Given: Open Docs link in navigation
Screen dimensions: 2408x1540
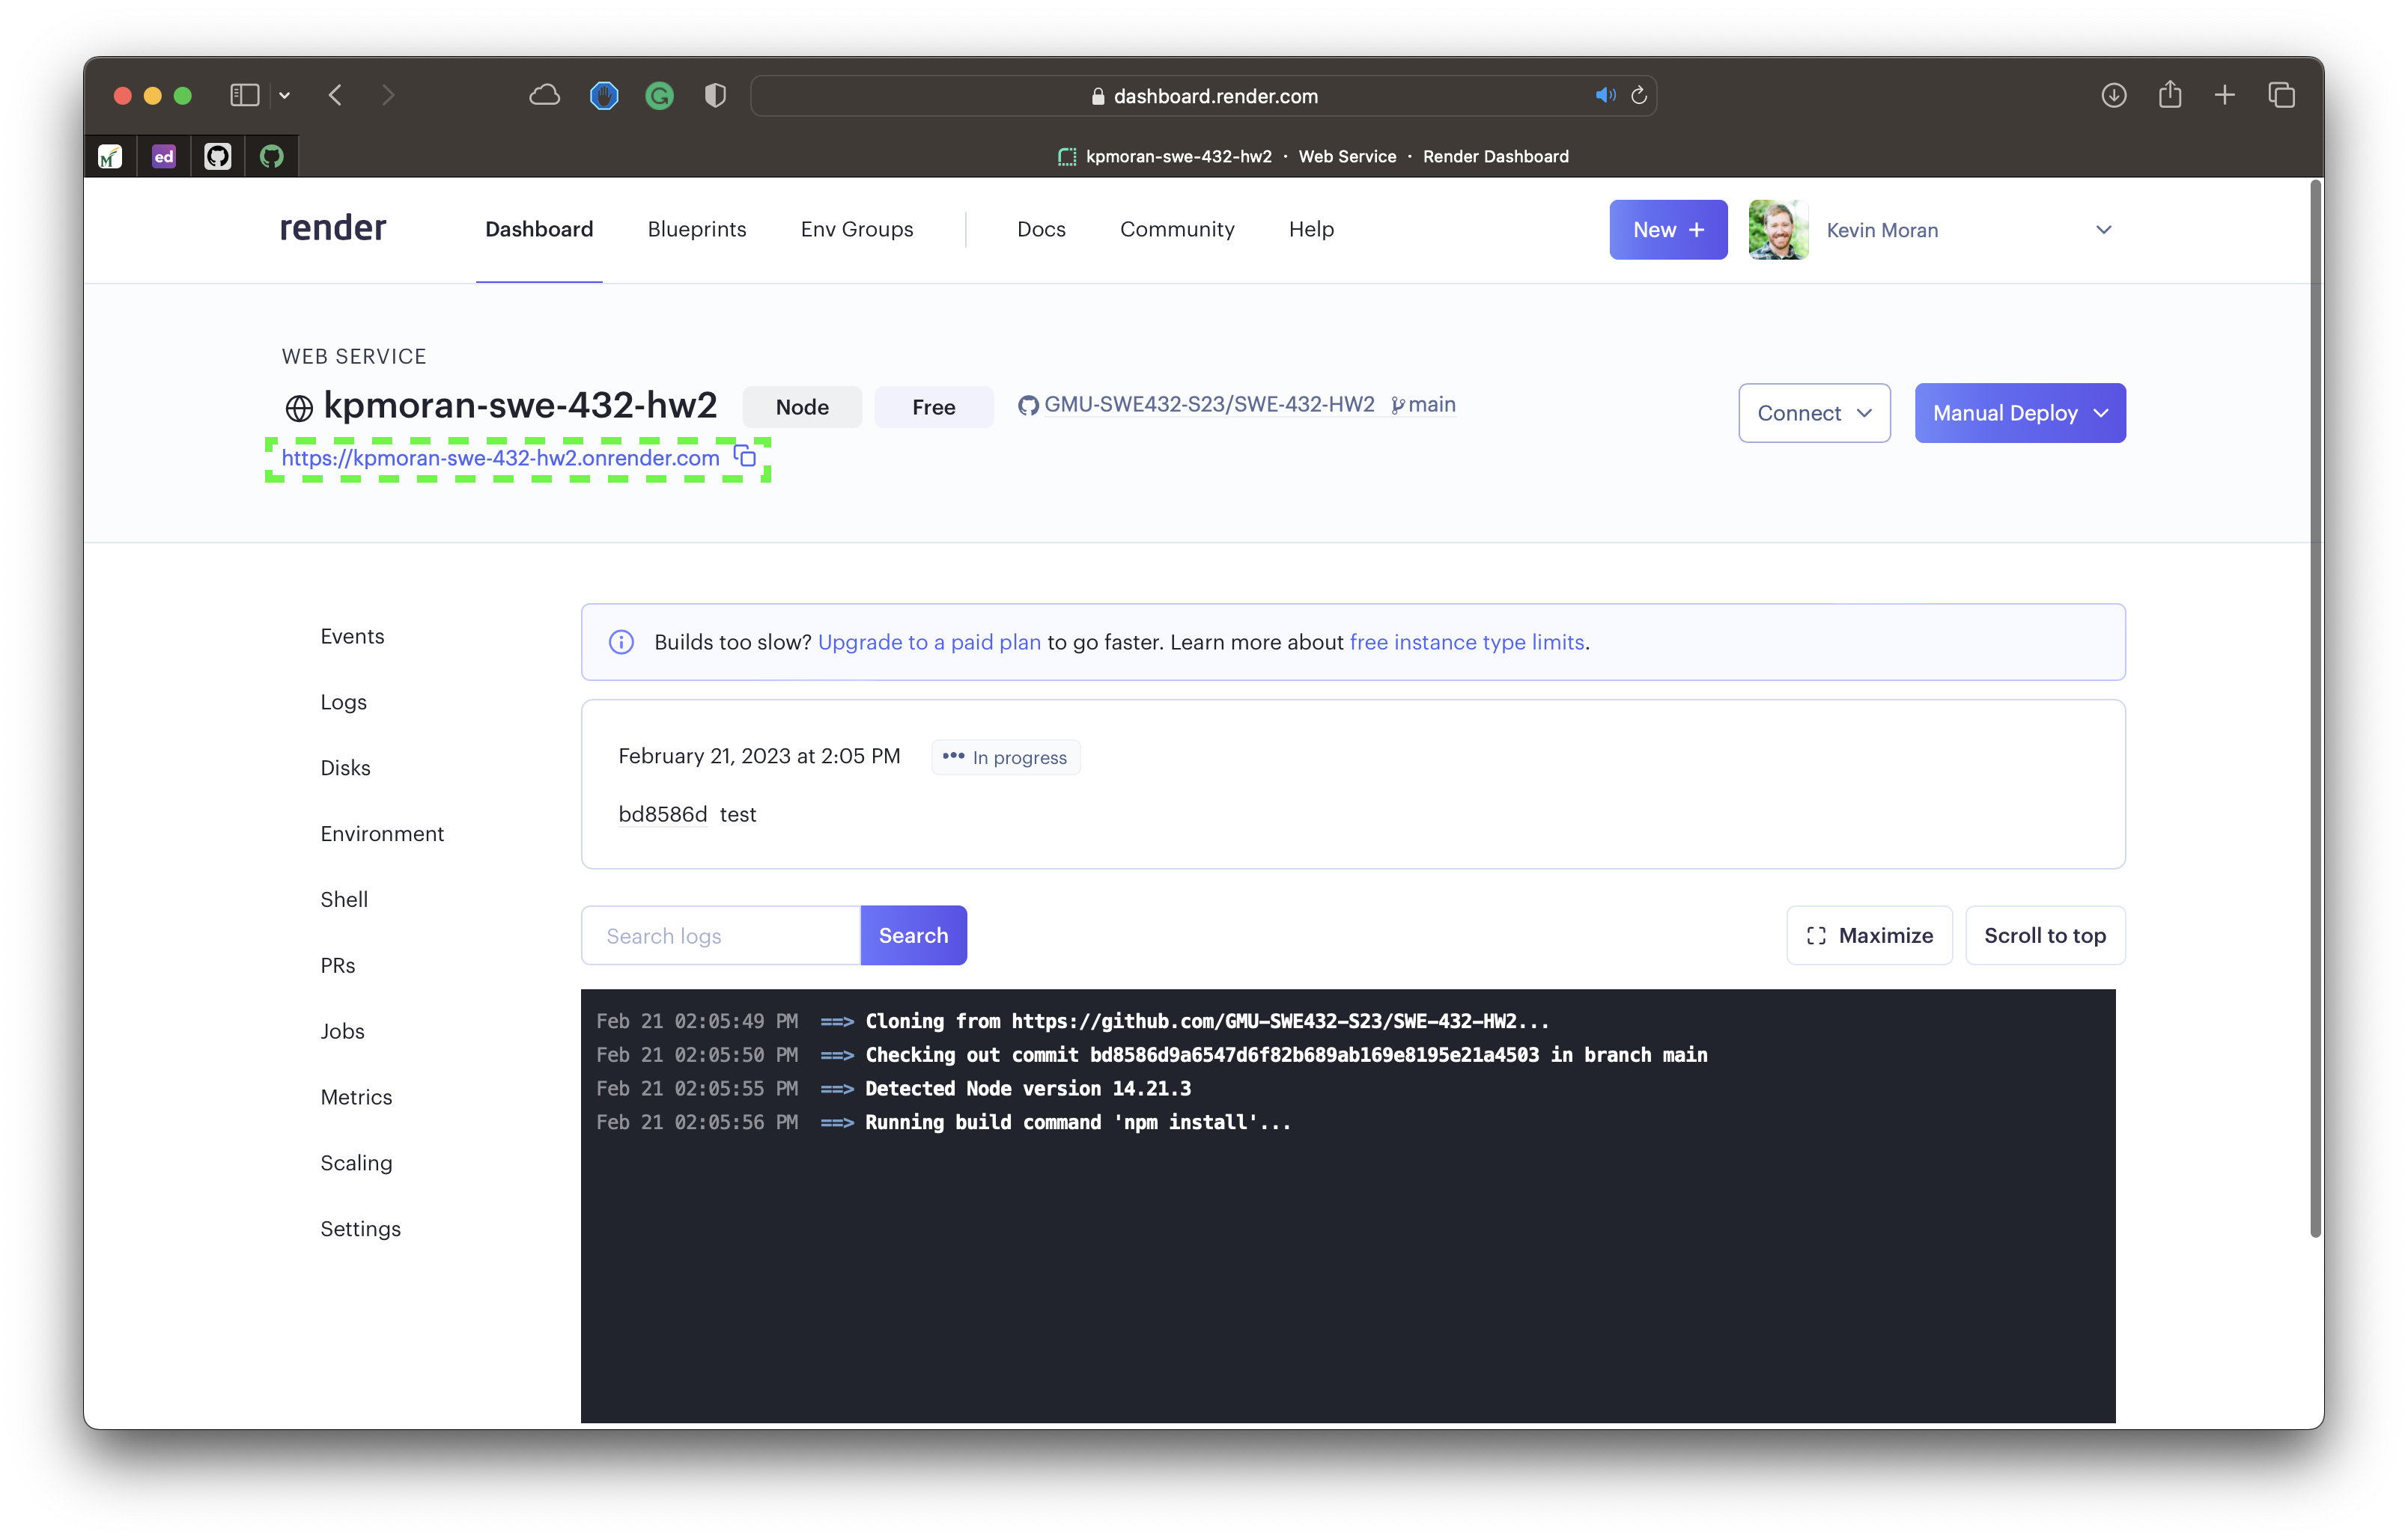Looking at the screenshot, I should click(1041, 229).
